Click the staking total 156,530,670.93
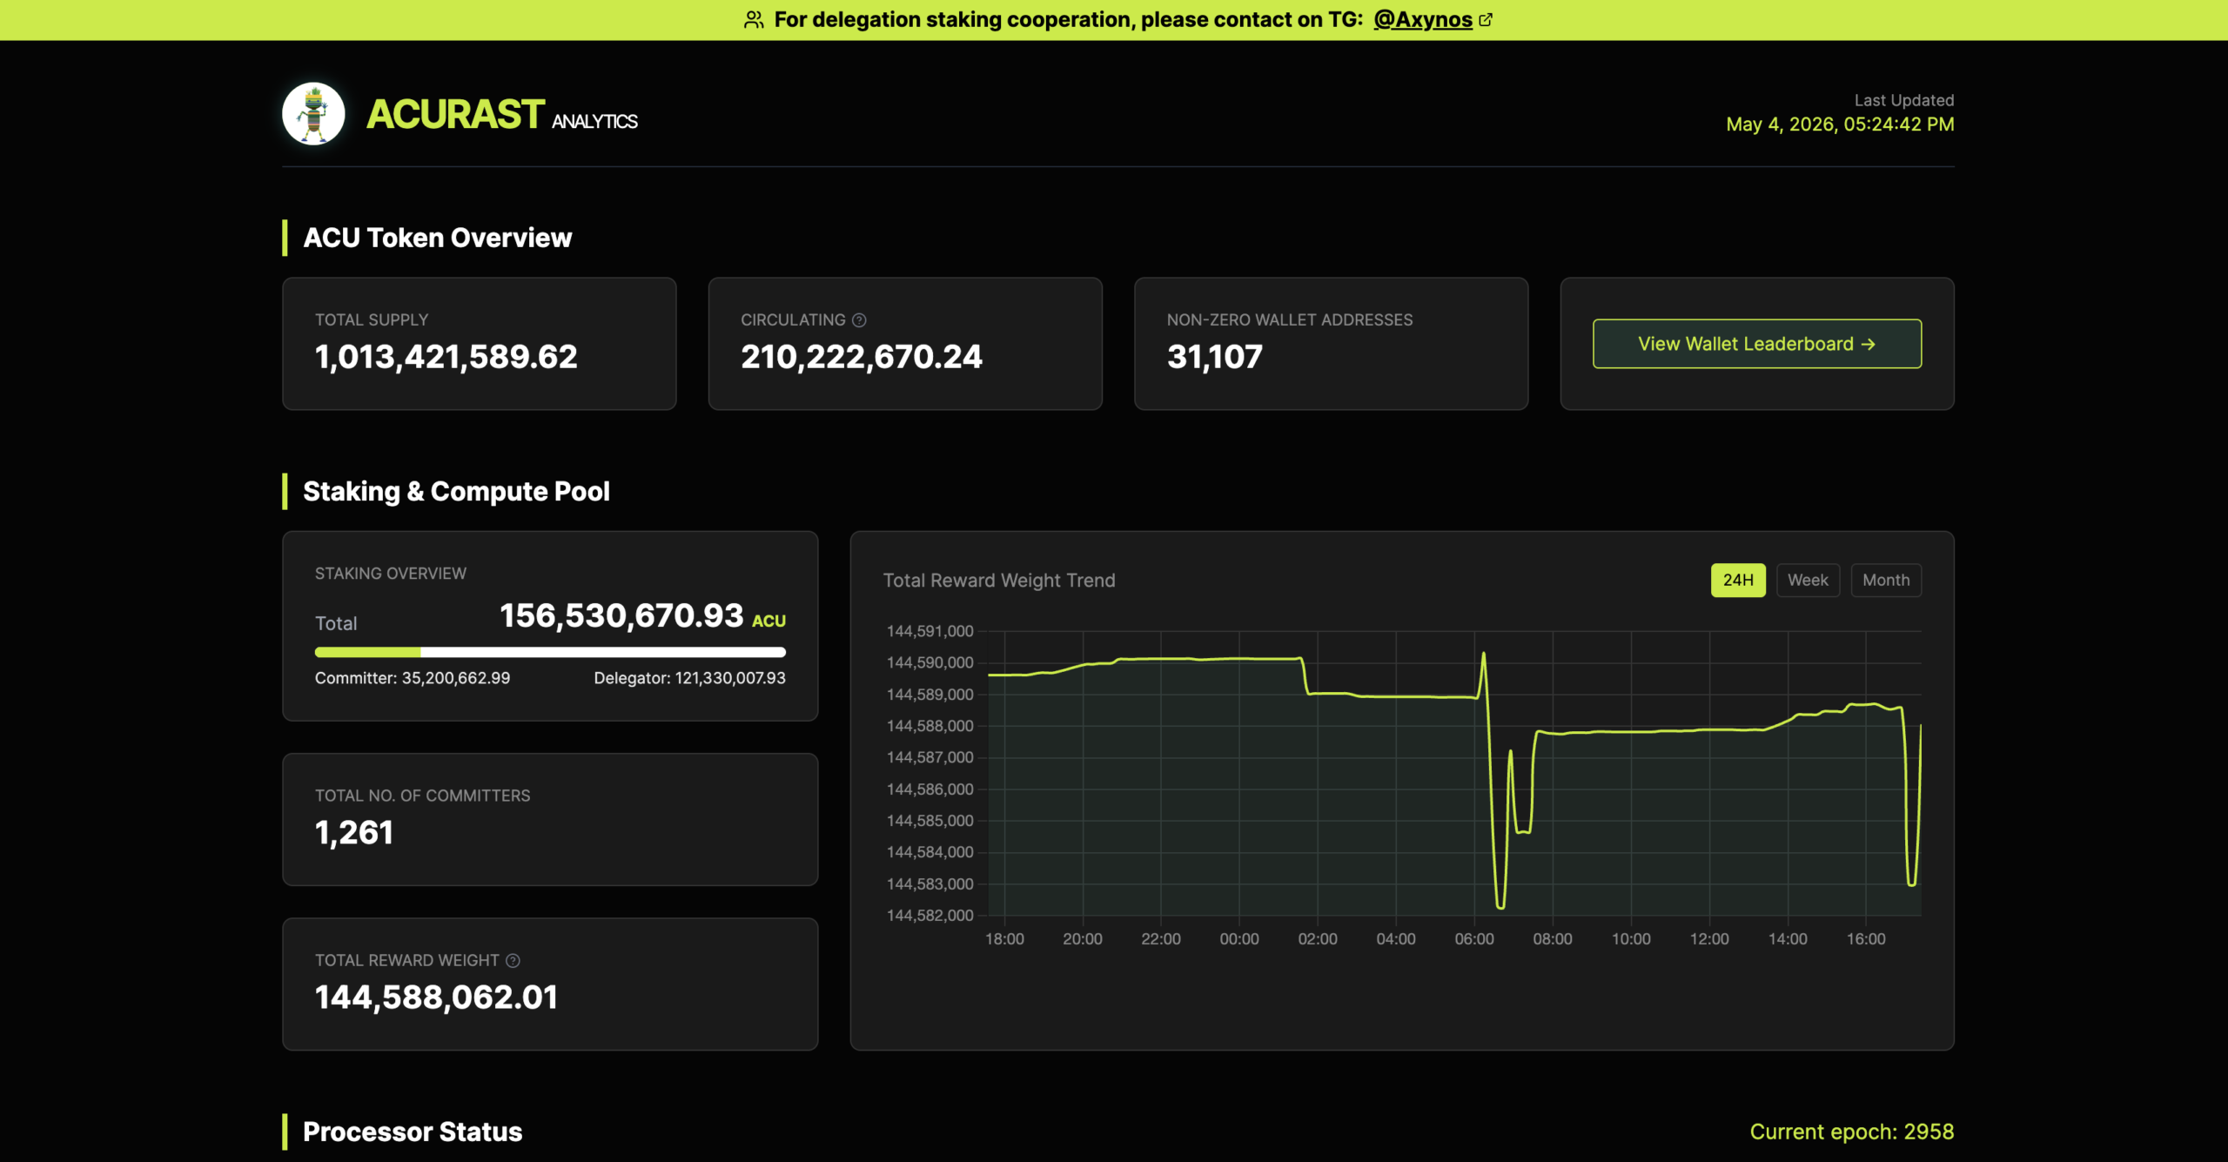Viewport: 2228px width, 1162px height. 621,616
